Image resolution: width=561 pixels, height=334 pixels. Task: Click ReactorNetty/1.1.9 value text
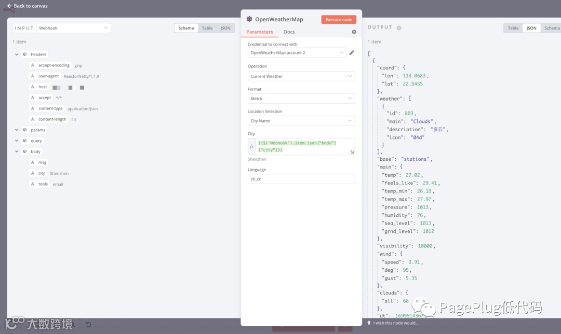[x=81, y=76]
